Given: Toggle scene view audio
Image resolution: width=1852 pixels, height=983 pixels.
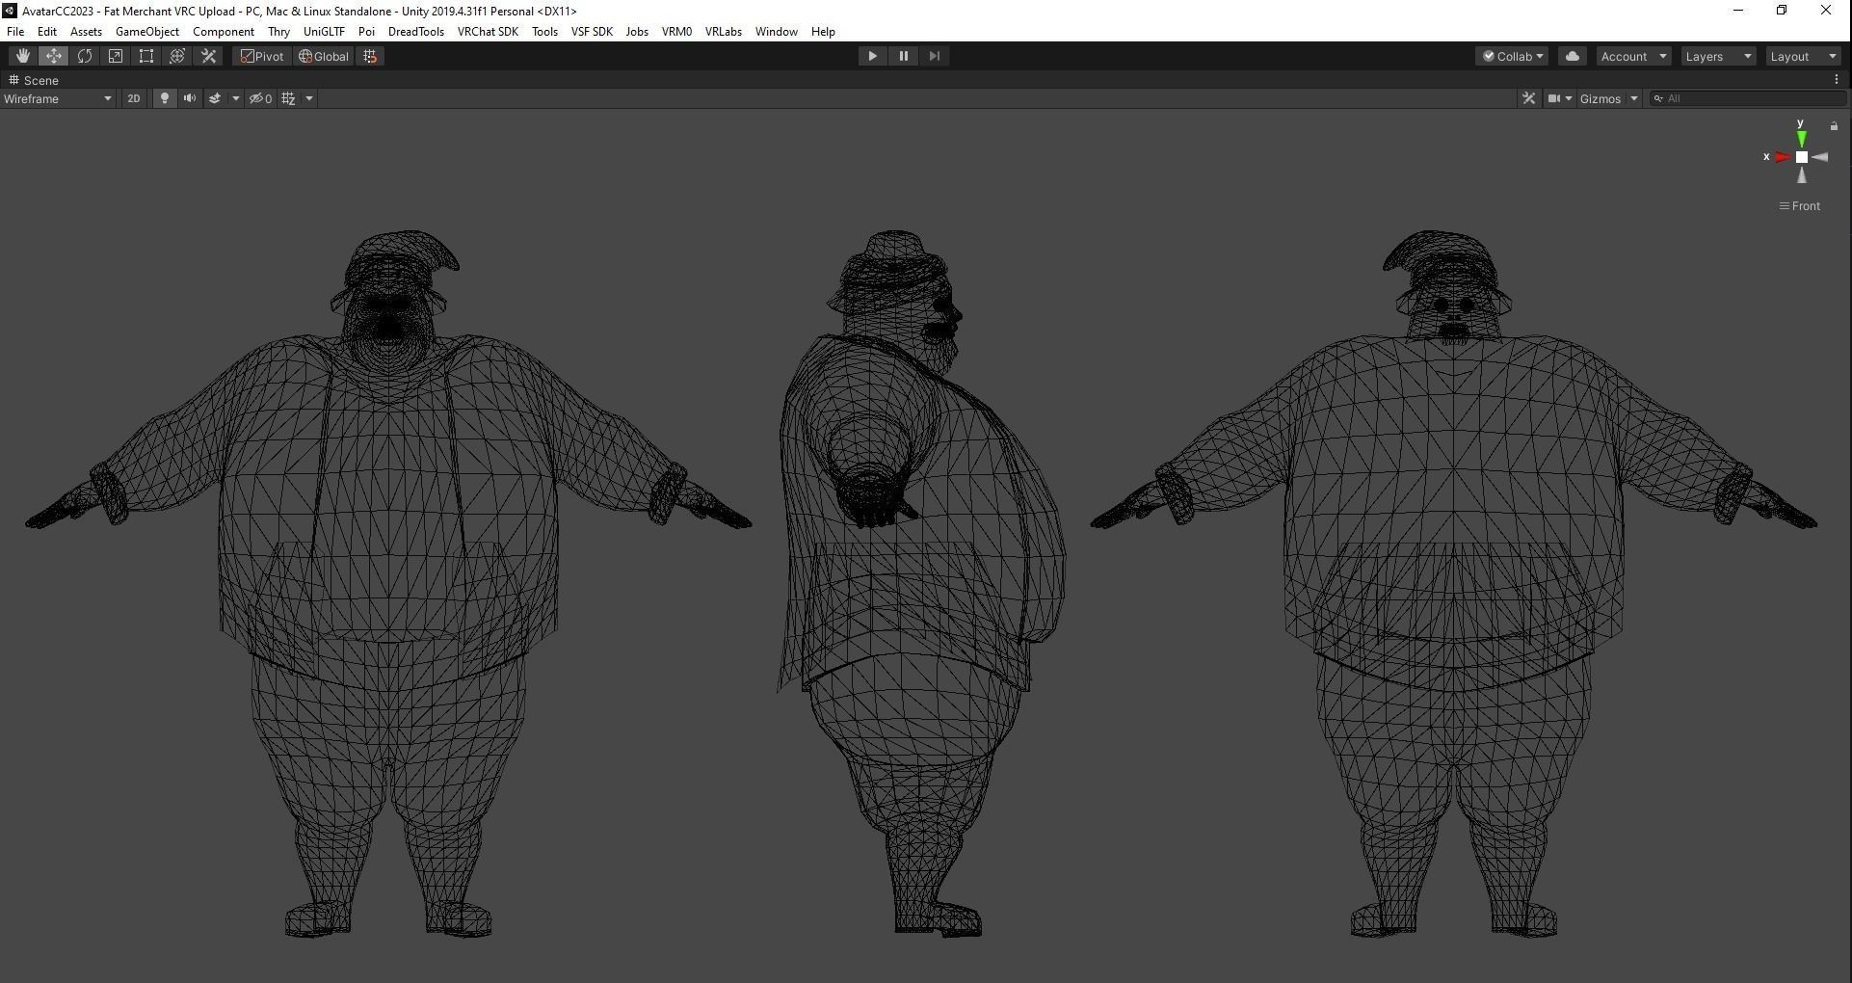Looking at the screenshot, I should tap(189, 97).
